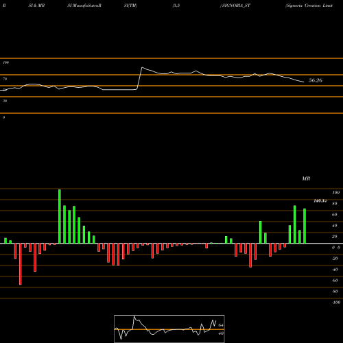Click the SI & MR header text
The image size is (343, 343).
[36, 5]
